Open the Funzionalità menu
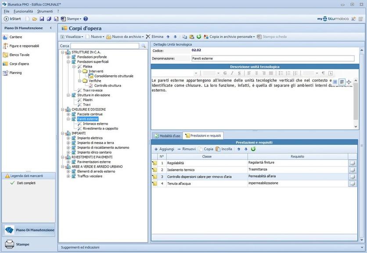The width and height of the screenshot is (367, 253). tap(23, 11)
